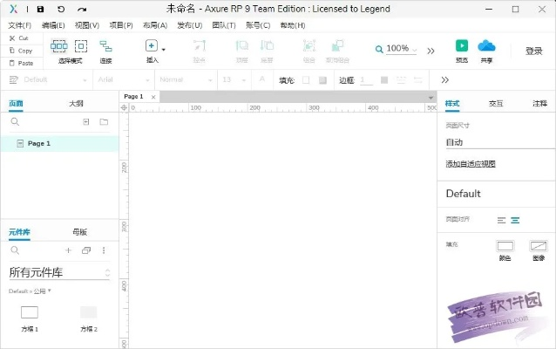Expand the Insert (插入) dropdown arrow
This screenshot has height=349, width=556.
pos(163,50)
